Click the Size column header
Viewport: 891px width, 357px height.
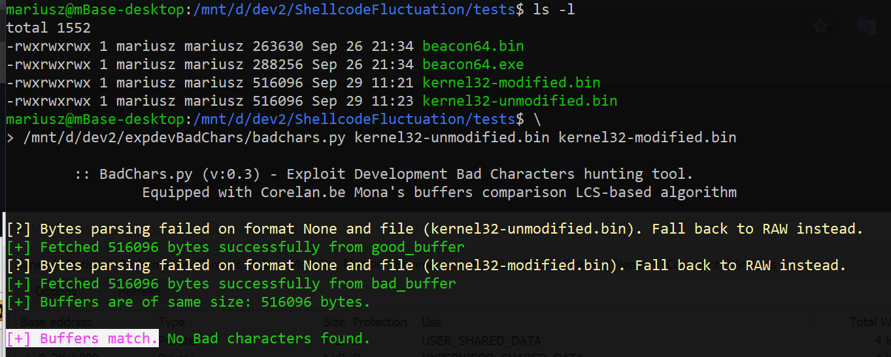click(335, 322)
